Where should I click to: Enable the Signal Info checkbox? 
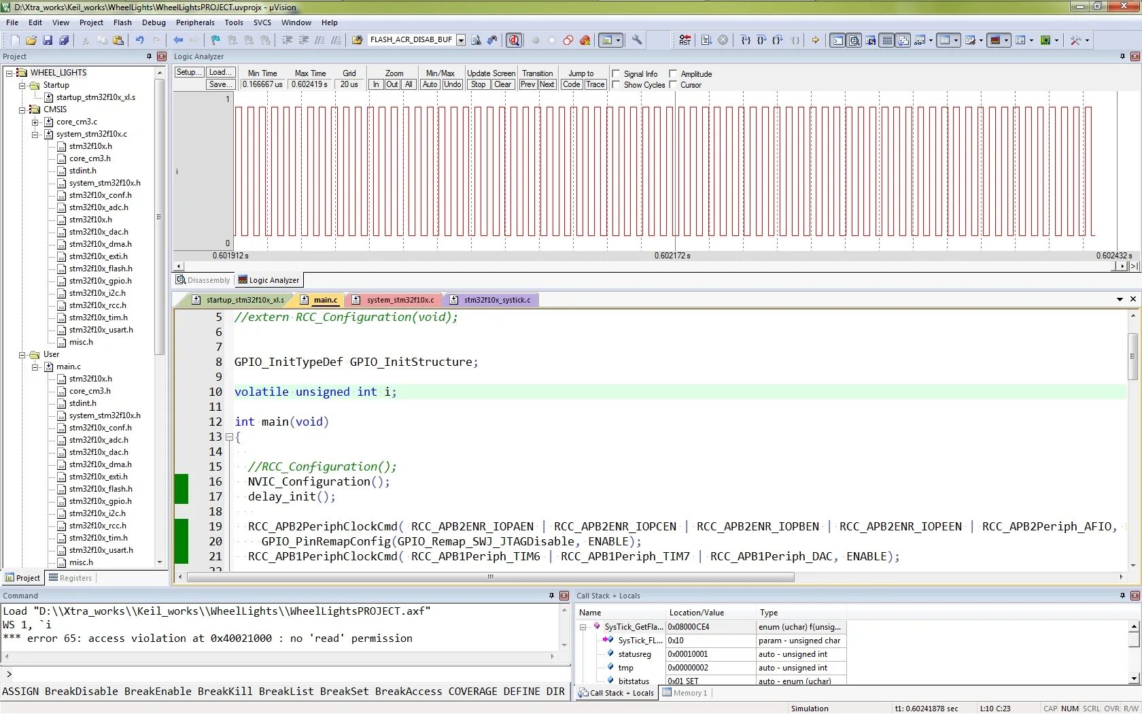pos(616,73)
